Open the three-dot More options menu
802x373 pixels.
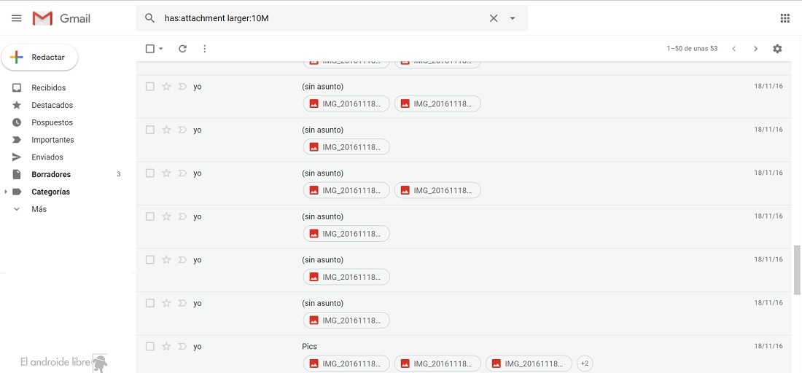point(205,49)
